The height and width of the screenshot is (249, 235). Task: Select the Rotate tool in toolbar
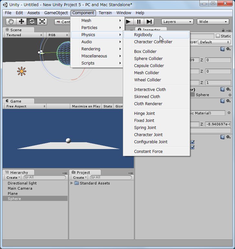pyautogui.click(x=32, y=22)
